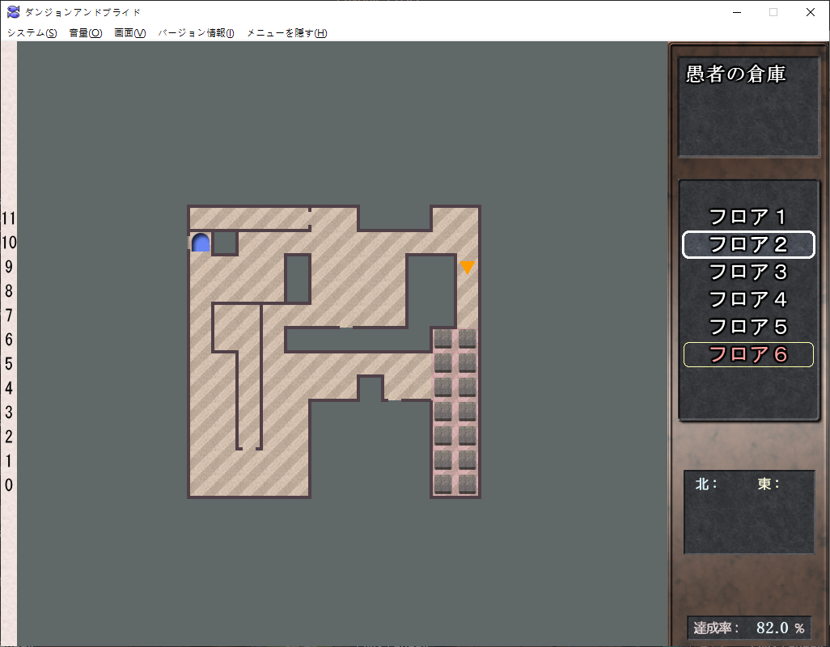Close the ダンジョンアンドブライド window
The width and height of the screenshot is (830, 647).
810,12
